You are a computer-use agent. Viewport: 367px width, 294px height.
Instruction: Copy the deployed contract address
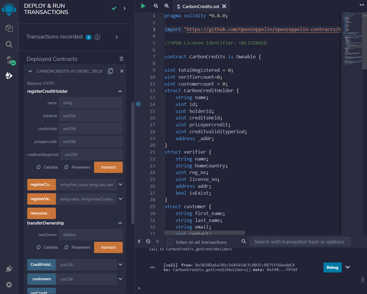pos(110,71)
